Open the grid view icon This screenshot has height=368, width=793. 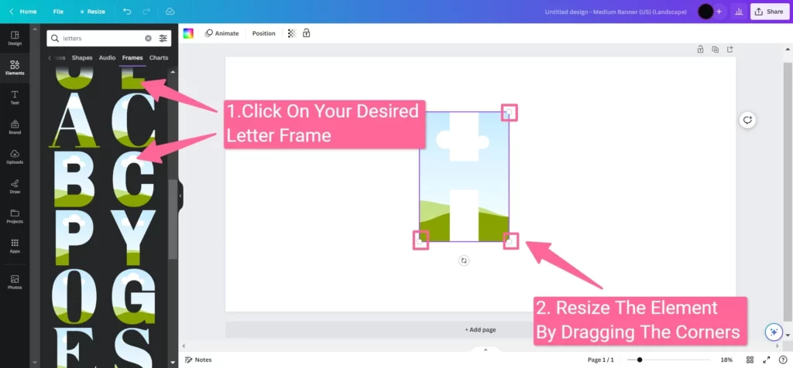tap(750, 359)
